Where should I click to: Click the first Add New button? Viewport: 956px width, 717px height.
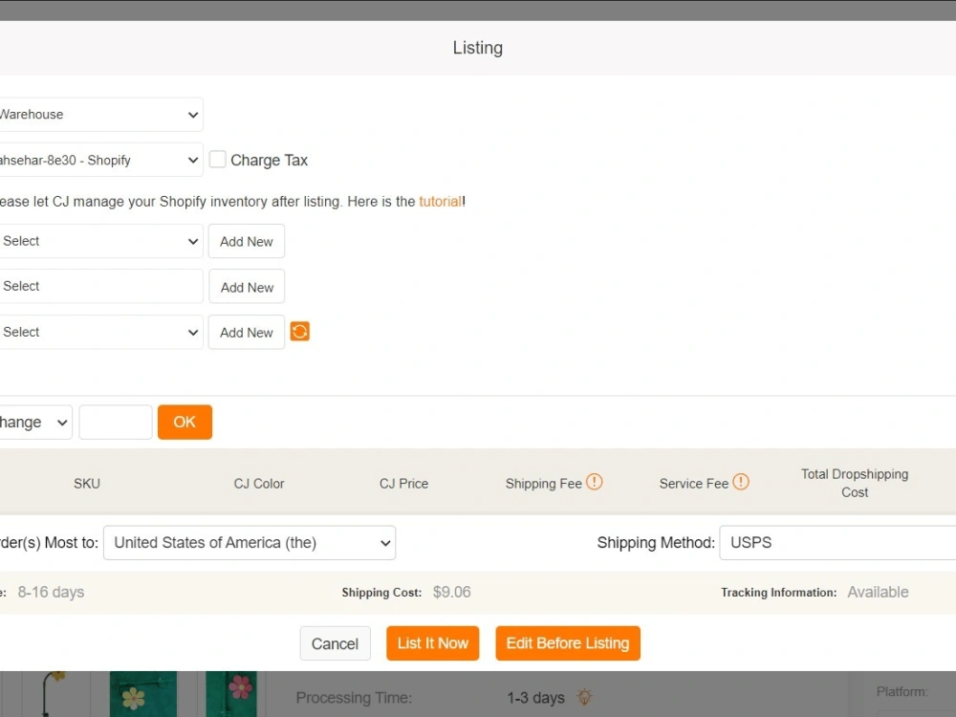point(247,242)
